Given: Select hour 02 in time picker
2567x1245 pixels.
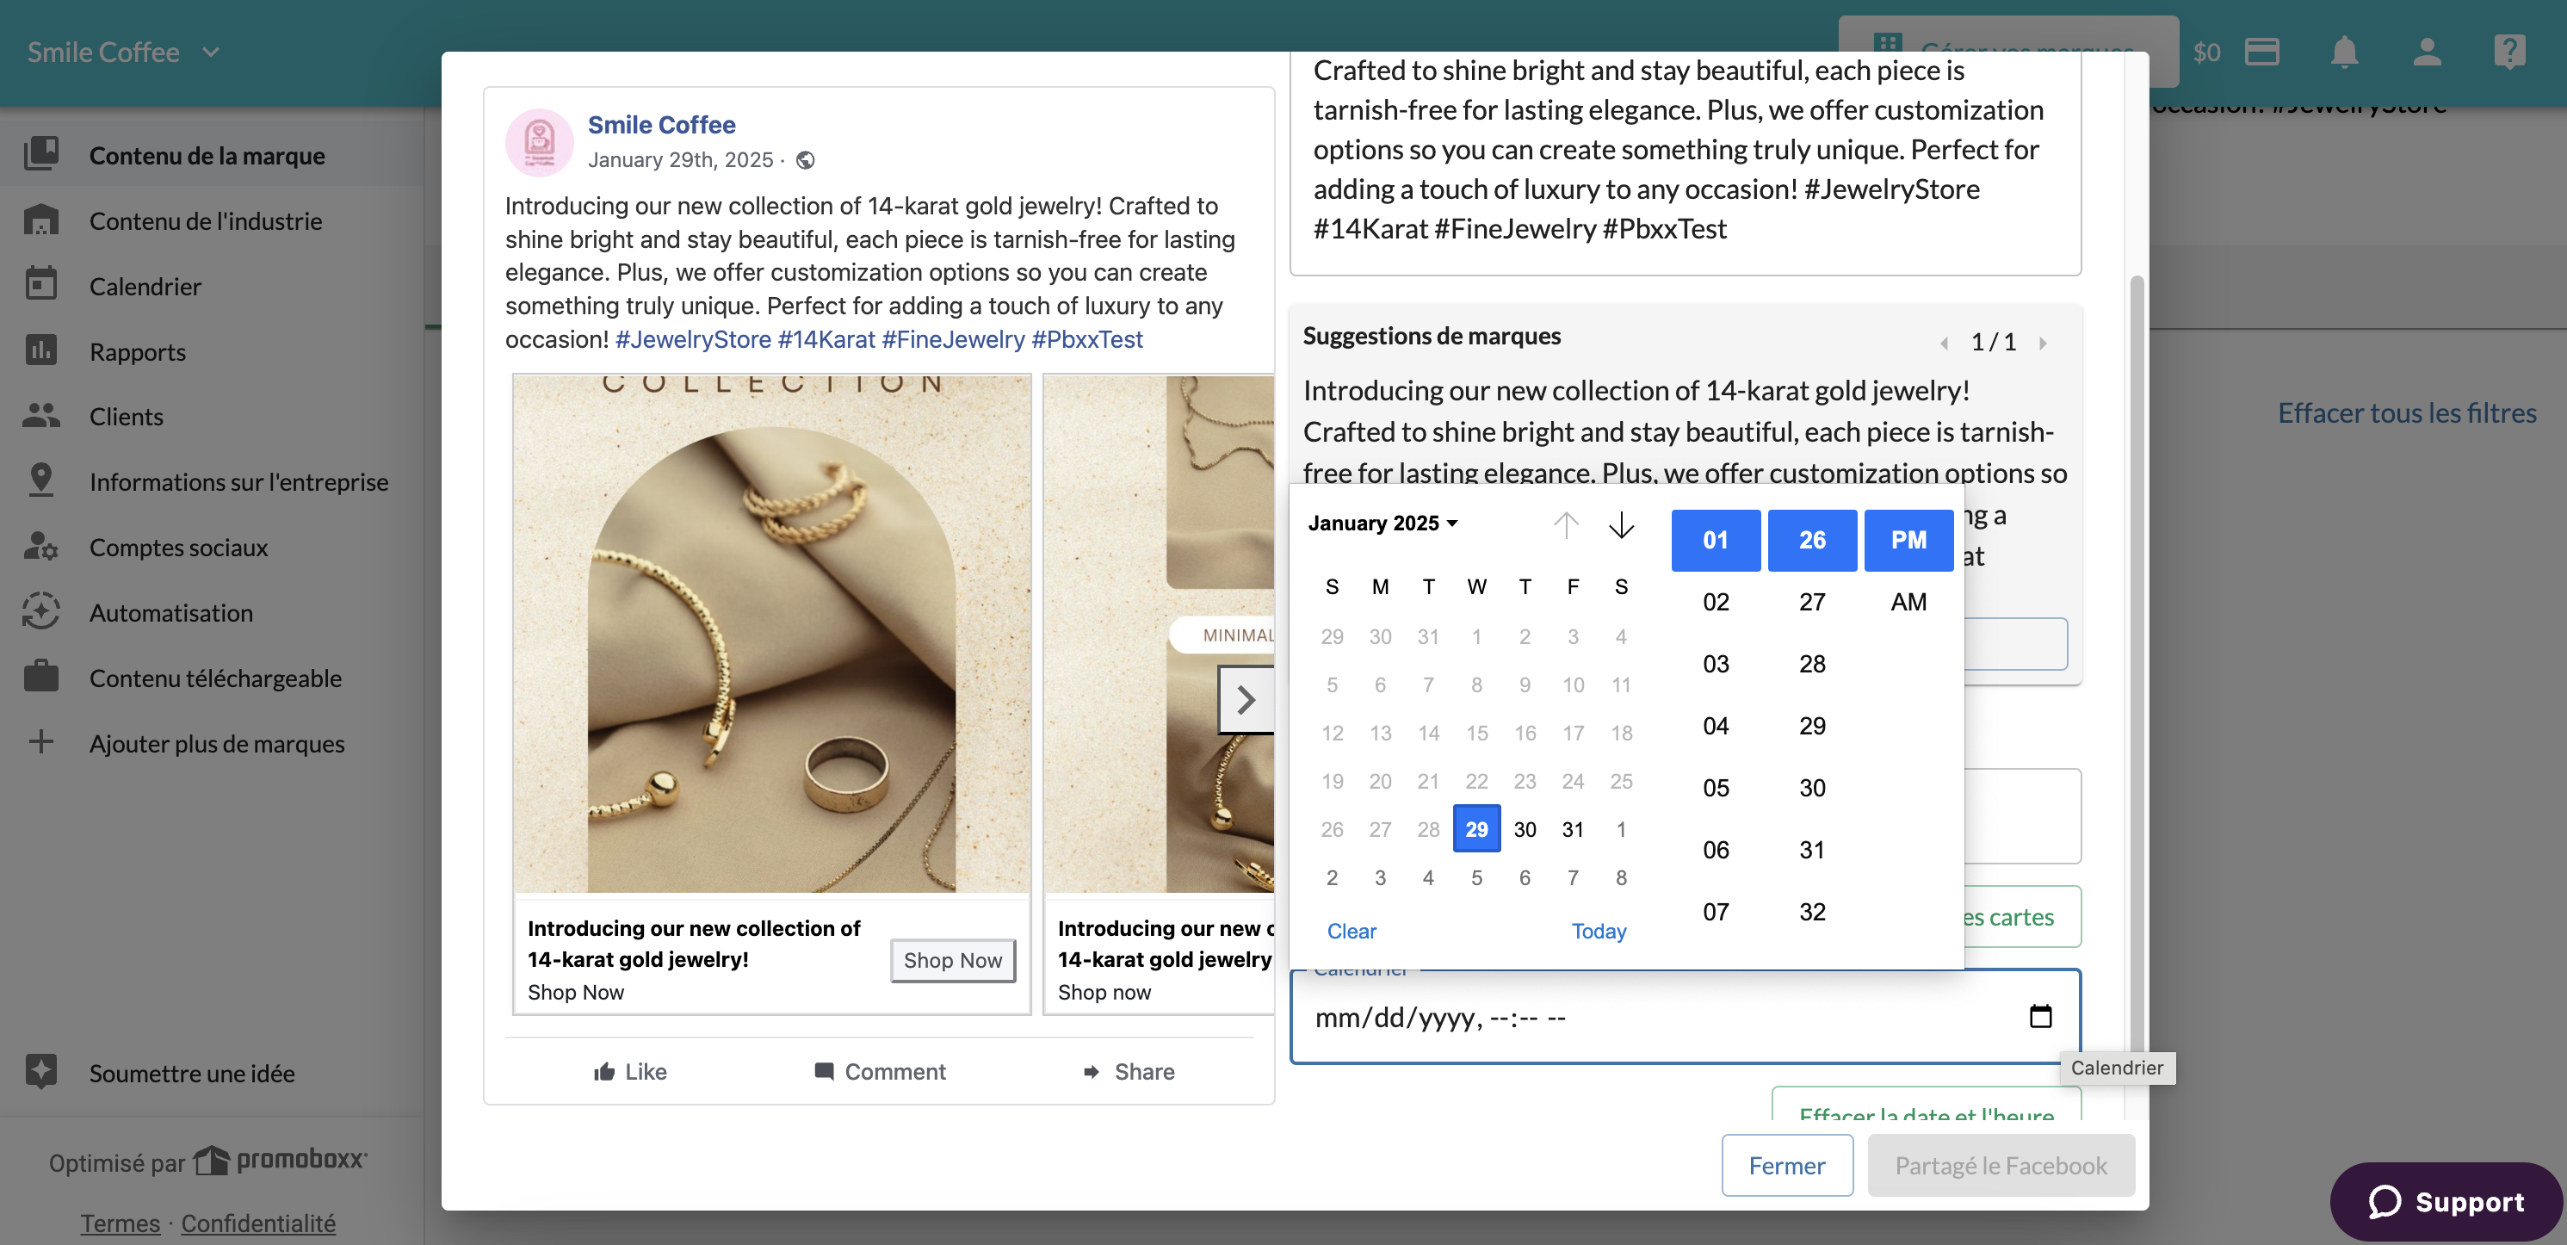Looking at the screenshot, I should click(x=1715, y=602).
